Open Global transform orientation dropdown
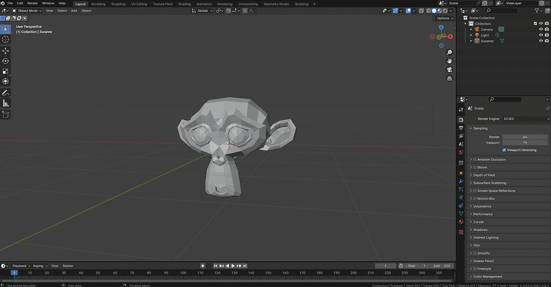551x287 pixels. (202, 11)
